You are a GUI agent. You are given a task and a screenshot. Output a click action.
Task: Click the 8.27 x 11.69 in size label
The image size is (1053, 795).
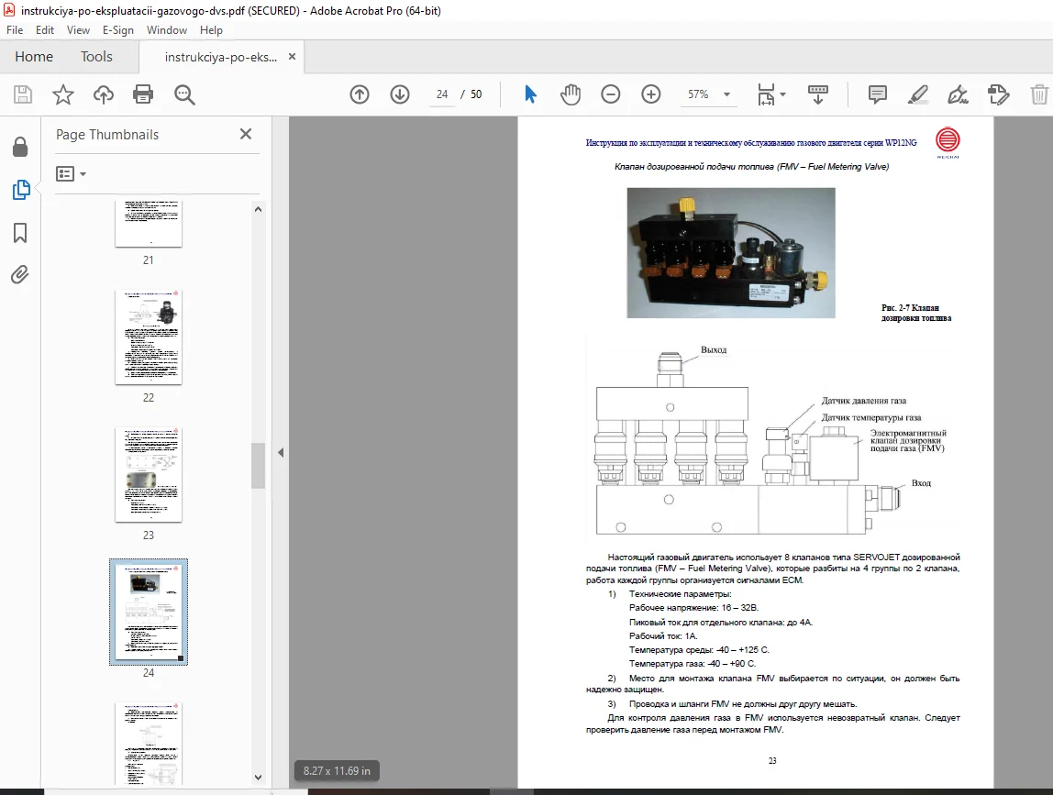[337, 771]
